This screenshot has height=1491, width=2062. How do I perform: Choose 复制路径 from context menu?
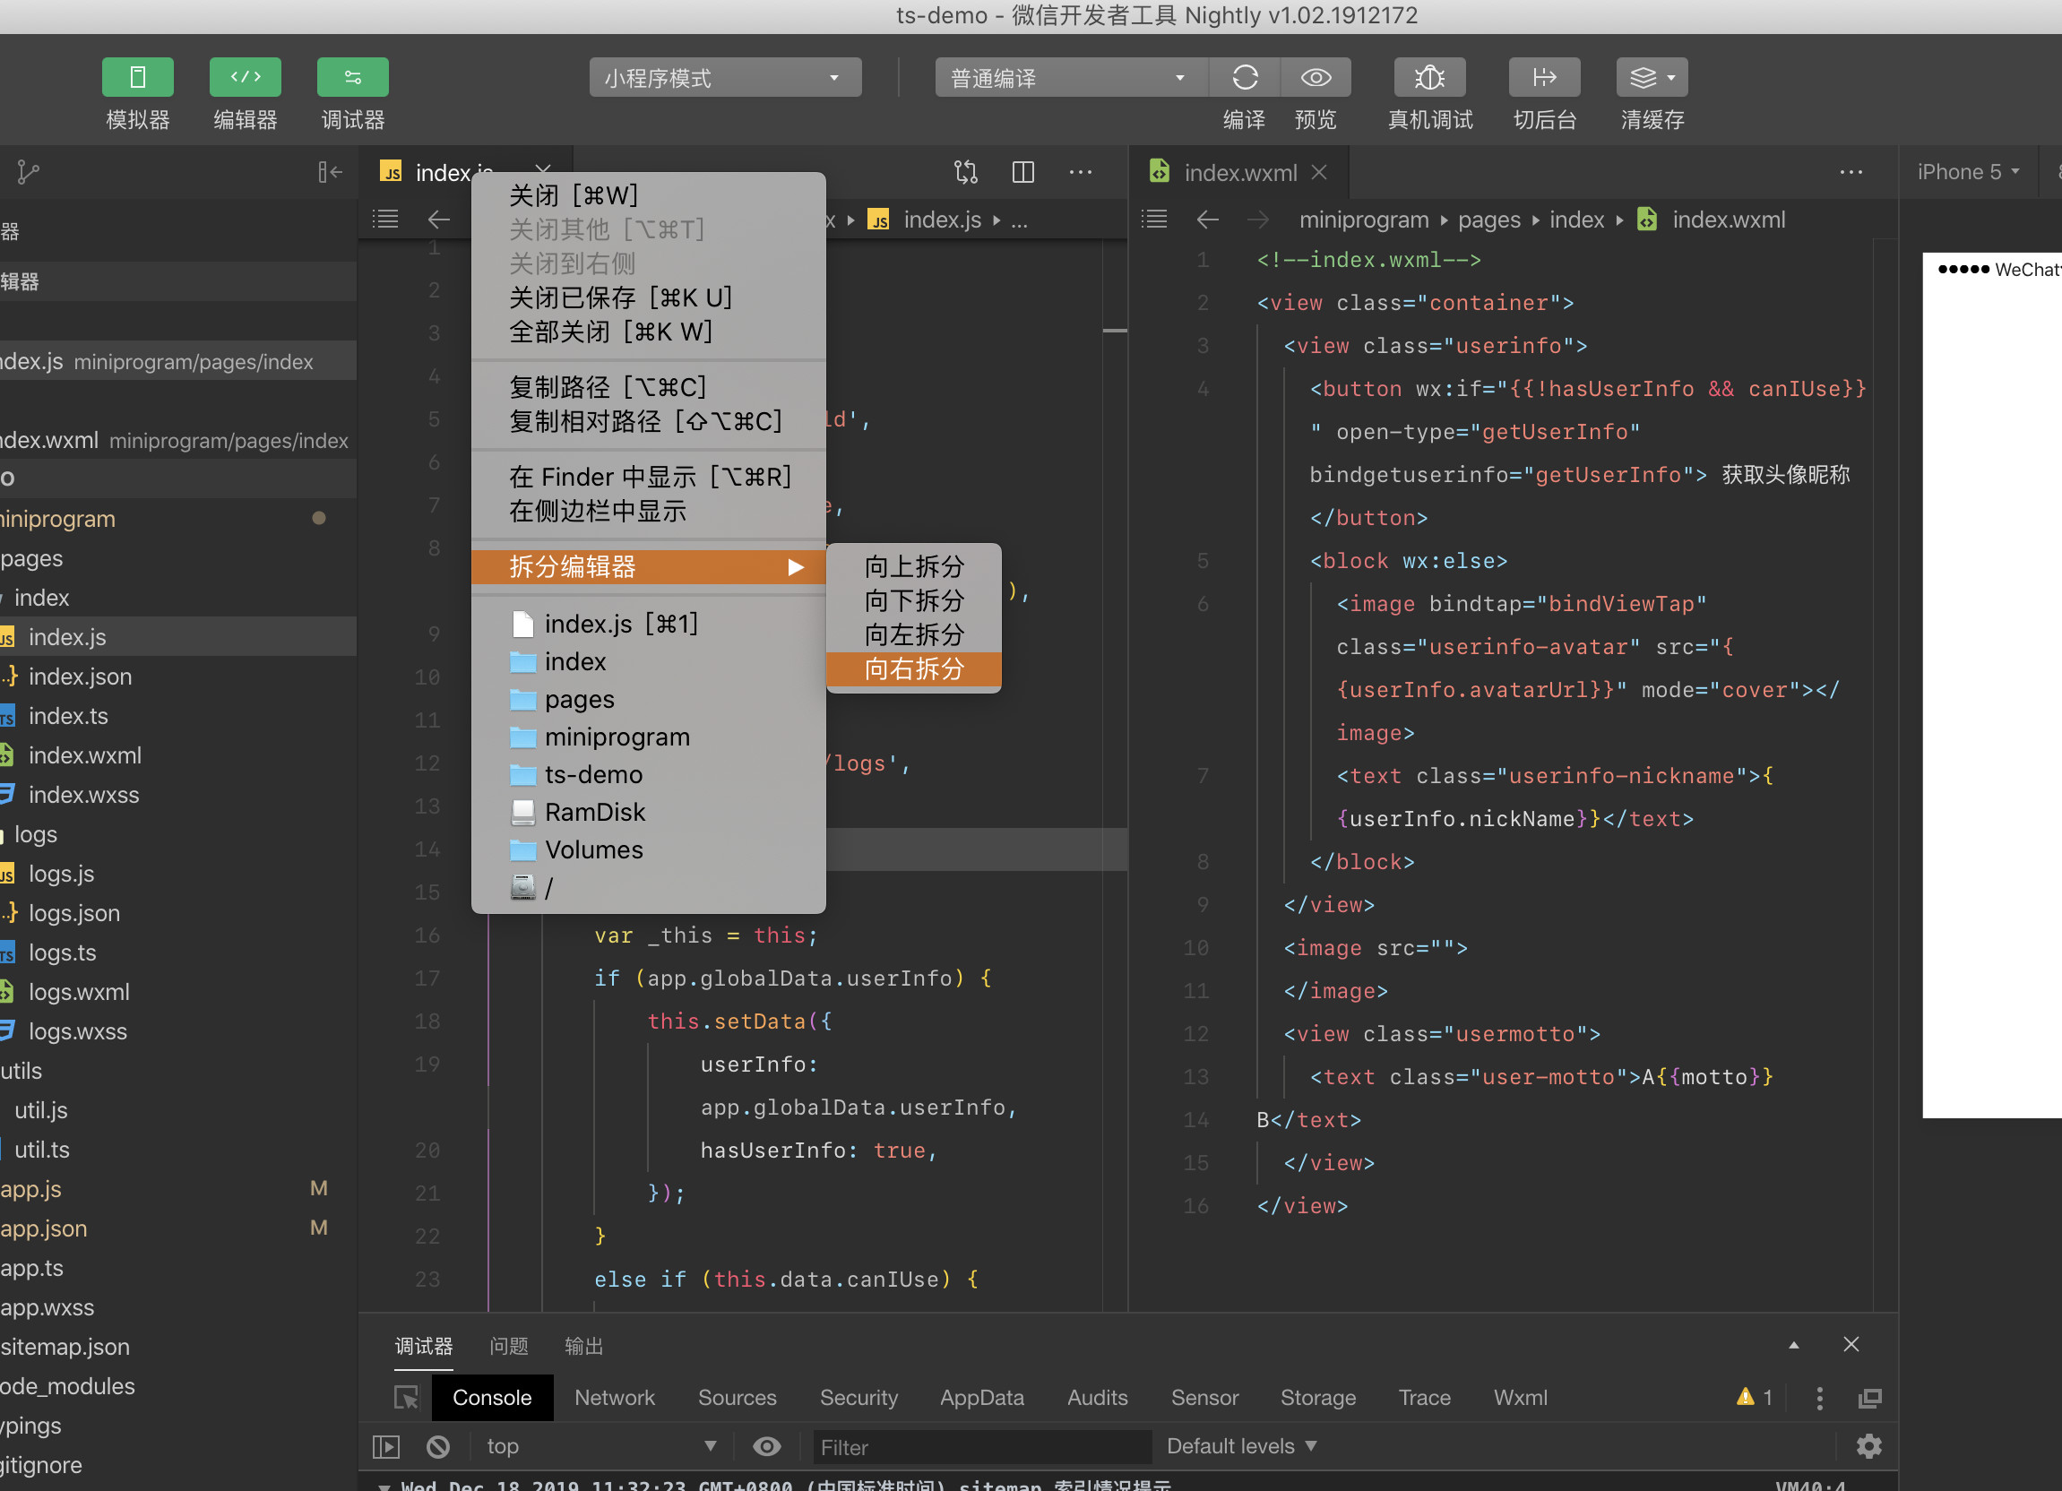coord(648,387)
